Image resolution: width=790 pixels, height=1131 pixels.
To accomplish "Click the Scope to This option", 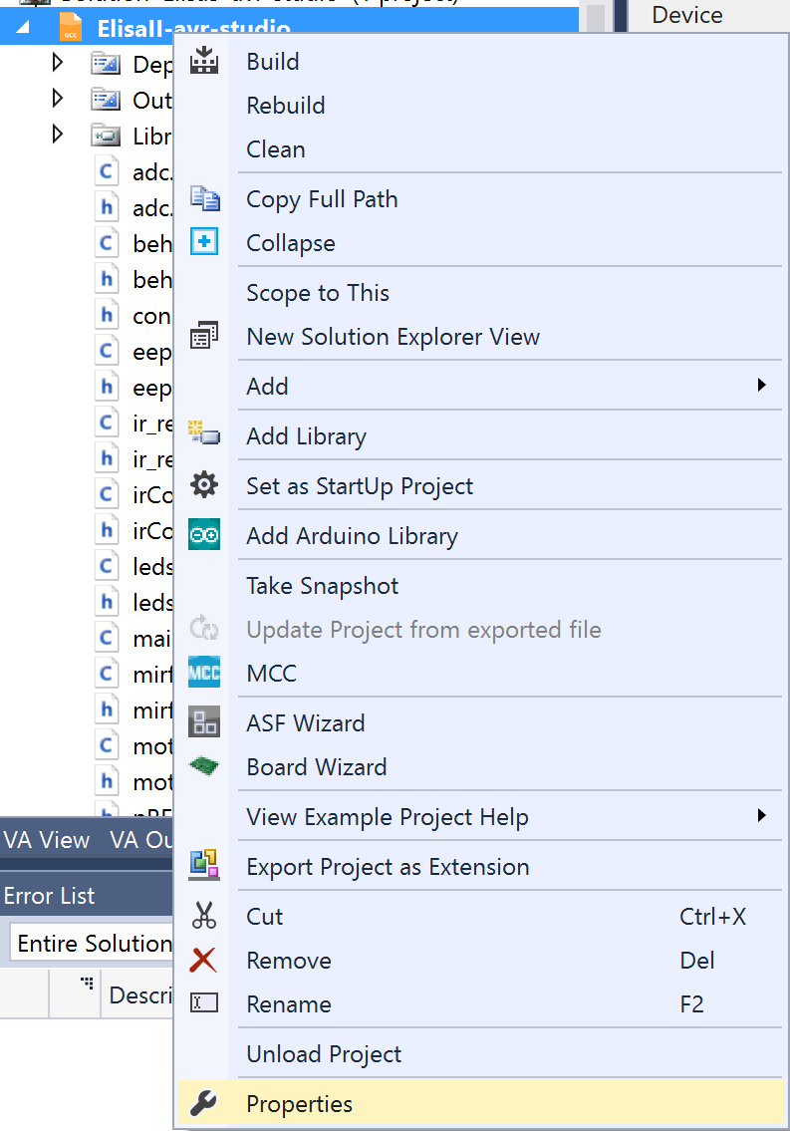I will (318, 293).
